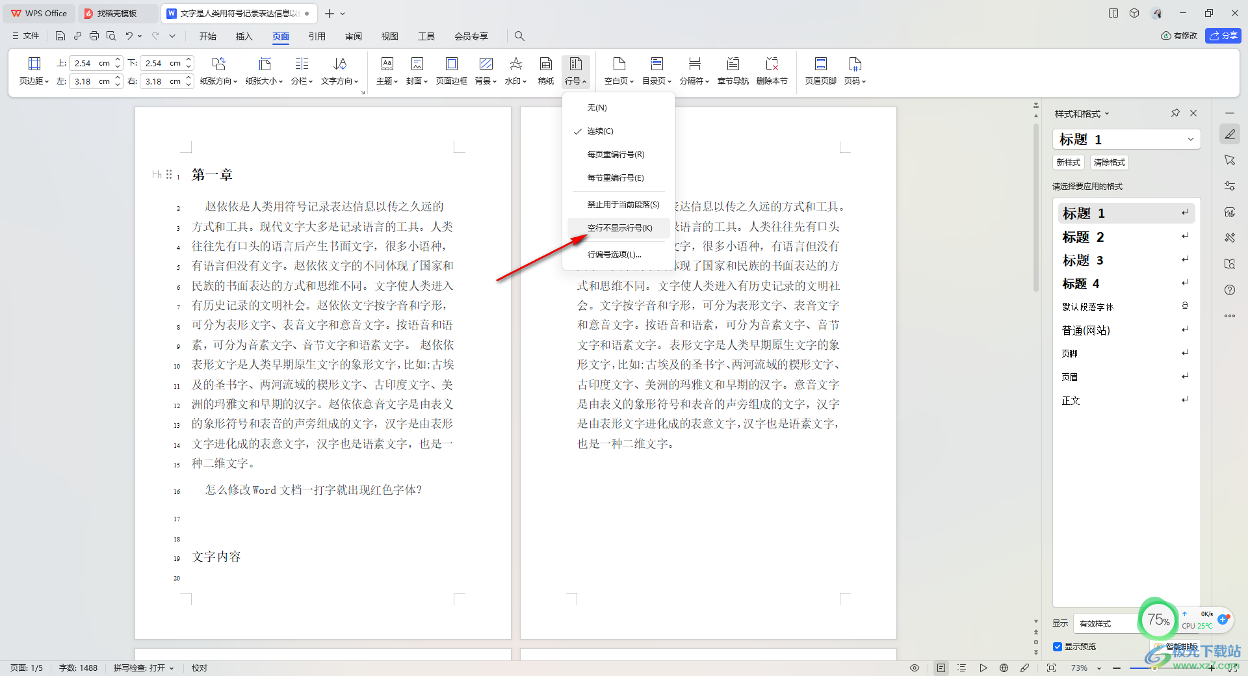Select 无(N) line number option

(619, 107)
